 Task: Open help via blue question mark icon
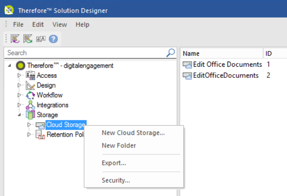pos(53,39)
